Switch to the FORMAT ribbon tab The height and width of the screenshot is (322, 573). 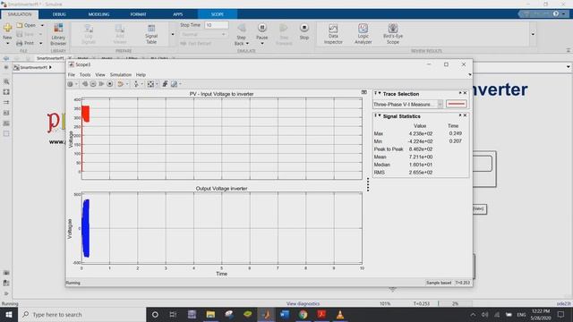(x=138, y=14)
